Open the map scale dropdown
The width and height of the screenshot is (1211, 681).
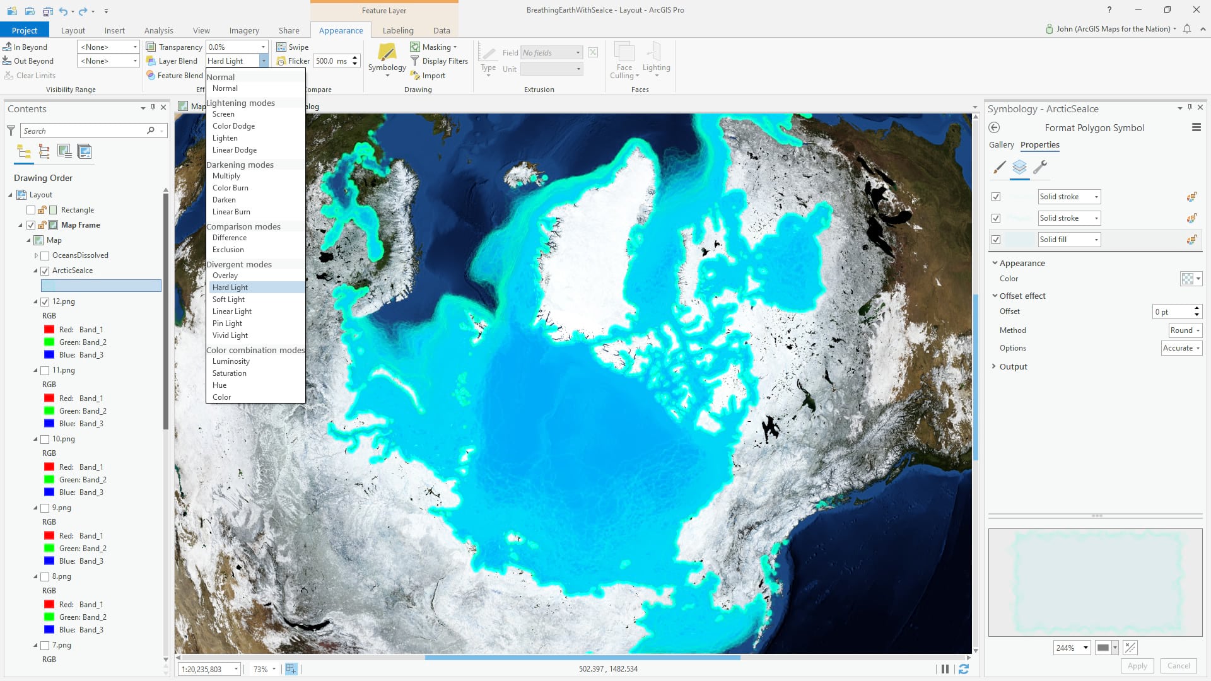point(236,669)
